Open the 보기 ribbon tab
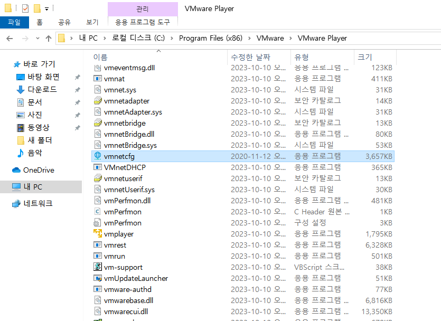Image resolution: width=441 pixels, height=321 pixels. pyautogui.click(x=92, y=22)
